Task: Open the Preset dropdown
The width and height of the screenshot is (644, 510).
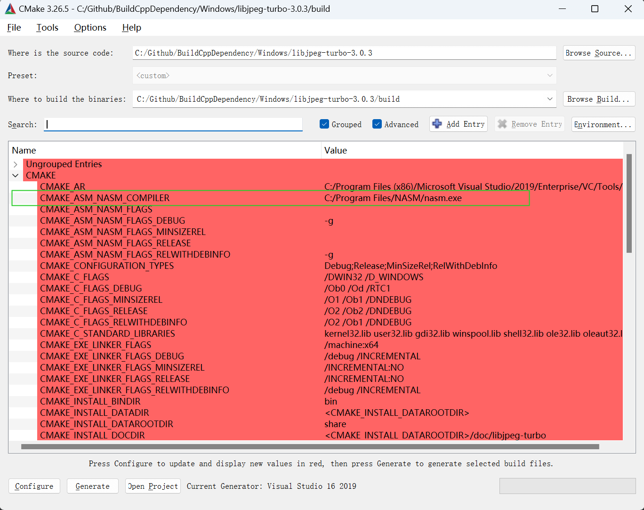Action: [550, 75]
